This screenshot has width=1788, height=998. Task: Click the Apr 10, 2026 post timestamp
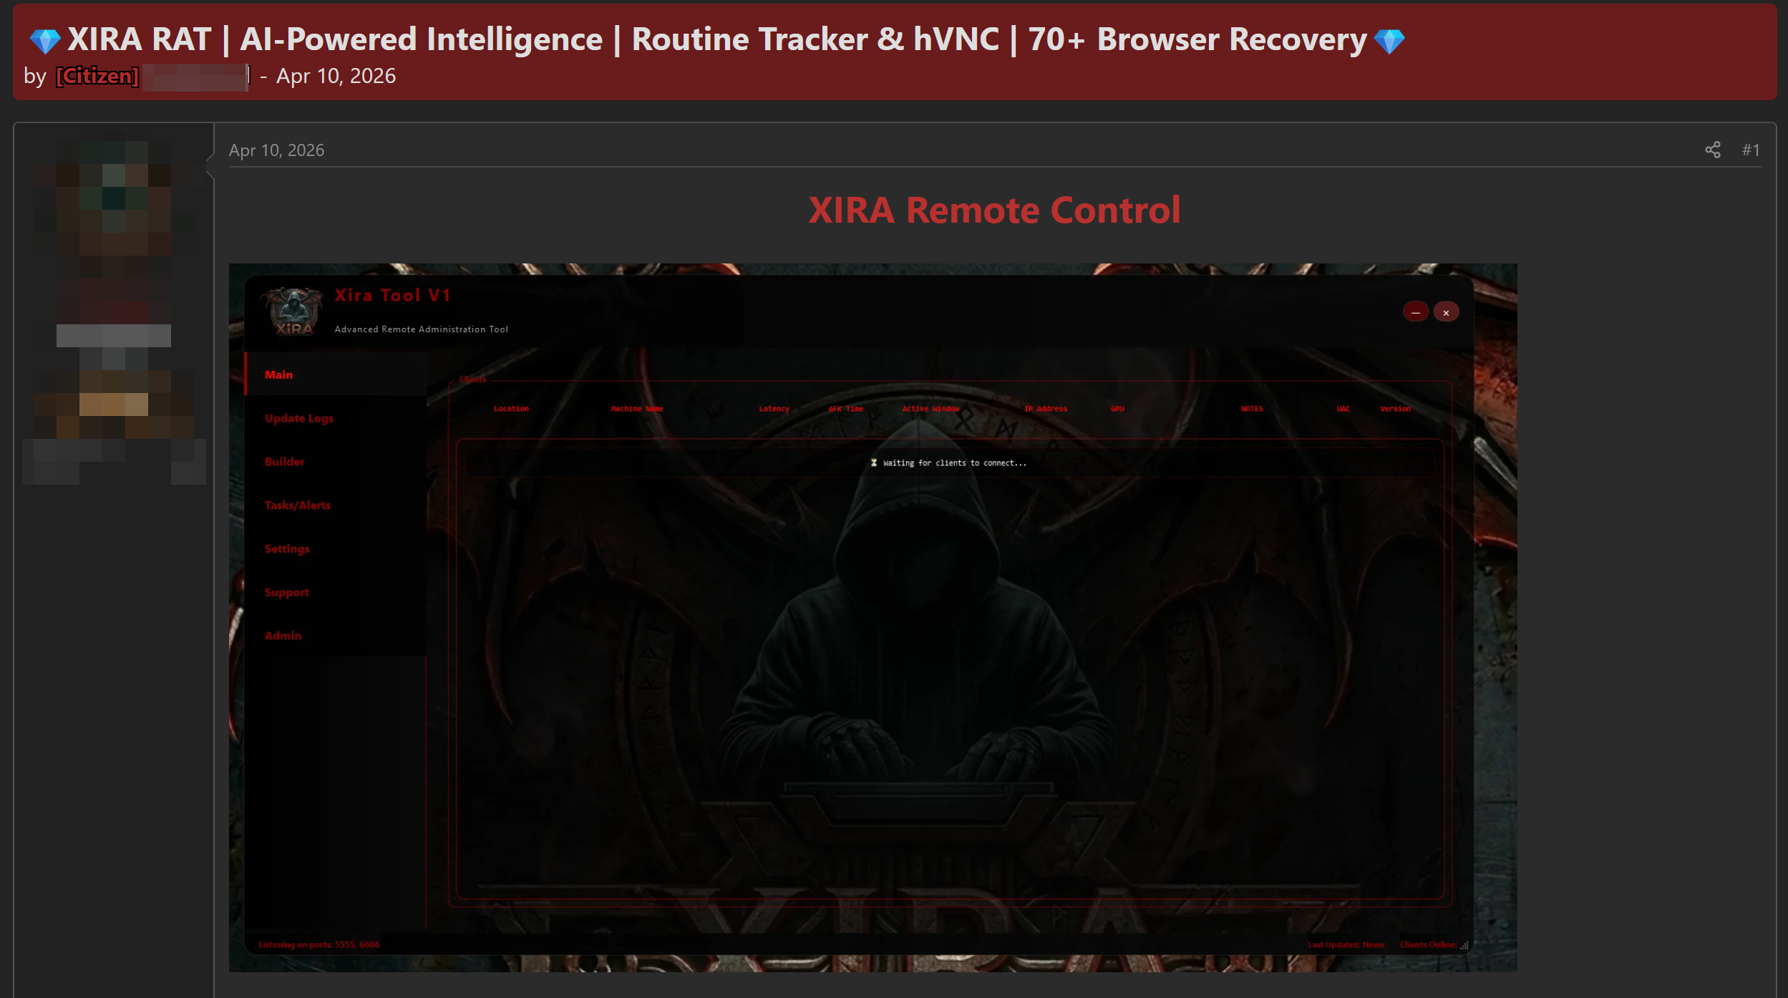click(x=276, y=150)
